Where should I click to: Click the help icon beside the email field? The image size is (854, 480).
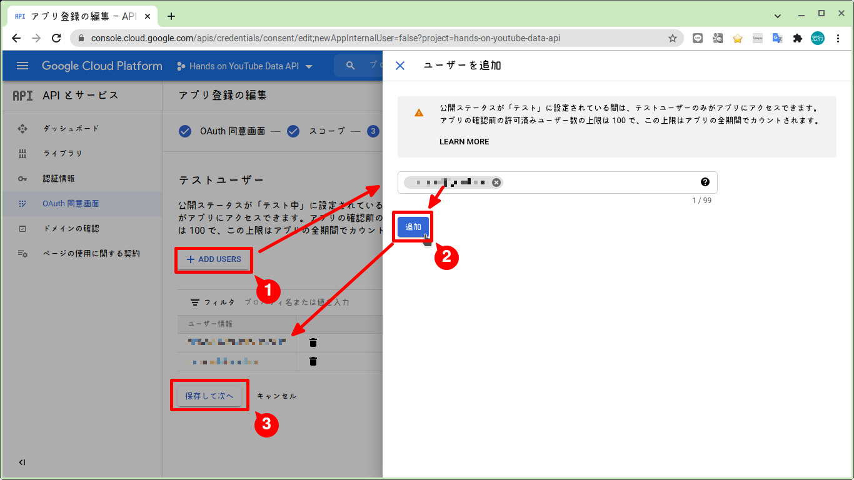(705, 182)
